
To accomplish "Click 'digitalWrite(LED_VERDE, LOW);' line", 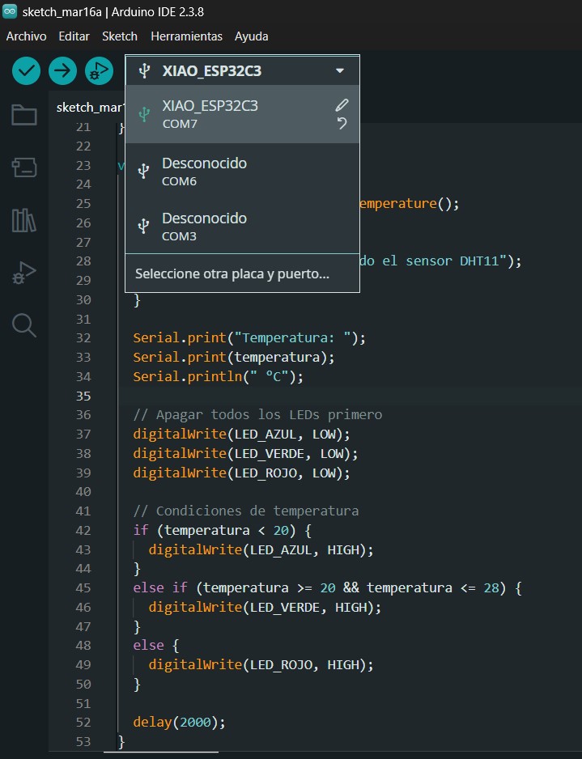I will click(245, 454).
